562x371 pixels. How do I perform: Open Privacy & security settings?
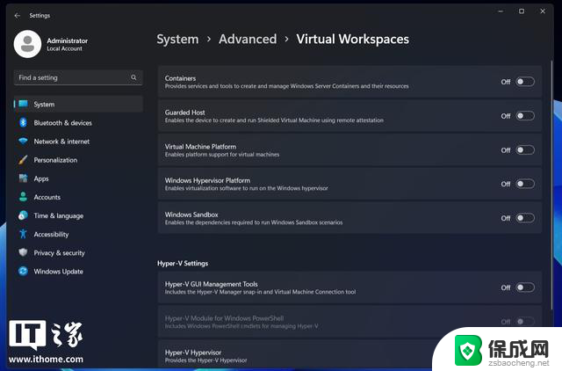click(x=78, y=253)
